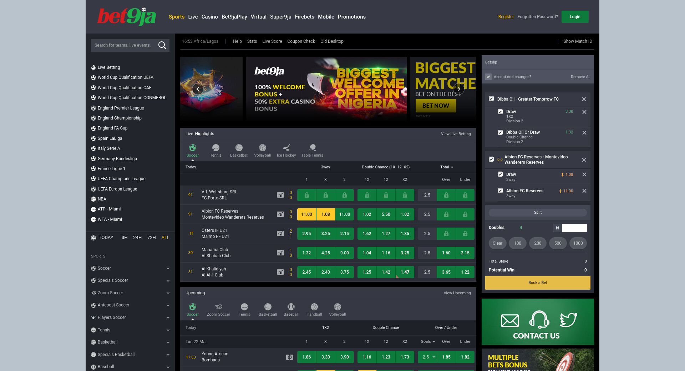Image resolution: width=685 pixels, height=371 pixels.
Task: Expand Antepost Soccer in sports list
Action: click(x=168, y=305)
